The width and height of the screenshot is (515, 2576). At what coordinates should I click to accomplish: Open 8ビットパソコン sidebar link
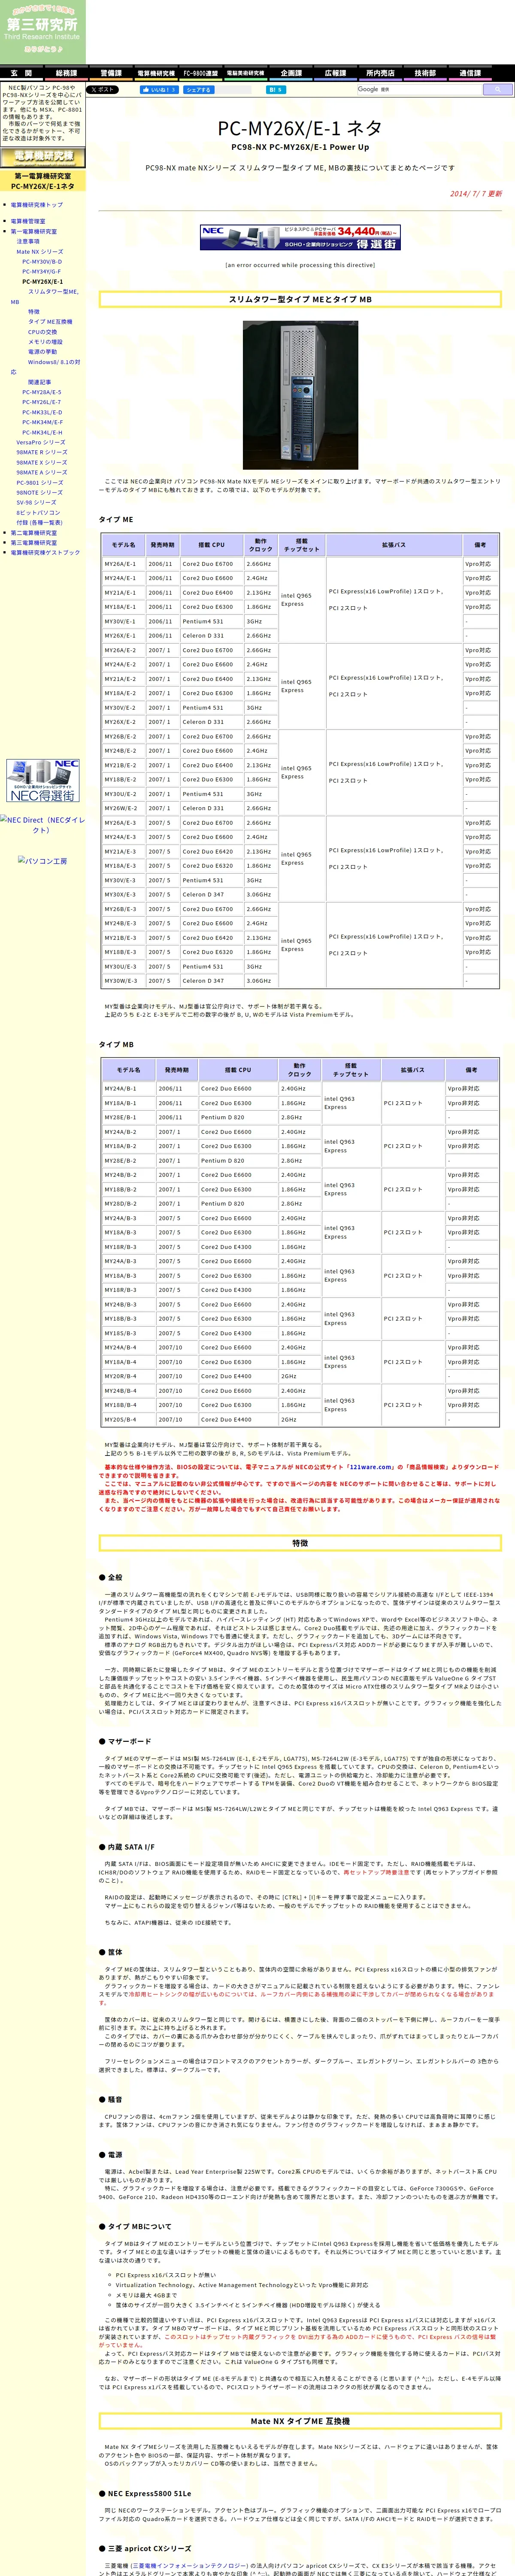click(38, 512)
